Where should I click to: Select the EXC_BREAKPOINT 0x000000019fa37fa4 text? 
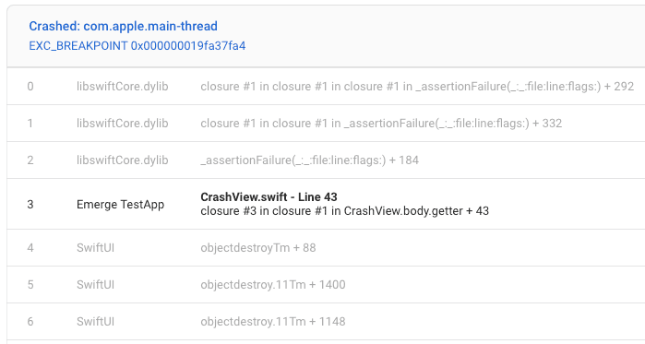pos(137,45)
